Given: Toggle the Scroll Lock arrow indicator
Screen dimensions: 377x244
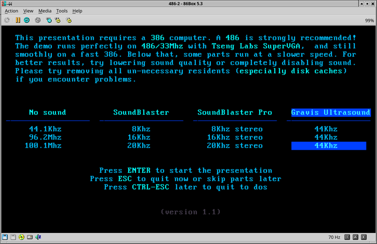Looking at the screenshot, I should coord(364,237).
